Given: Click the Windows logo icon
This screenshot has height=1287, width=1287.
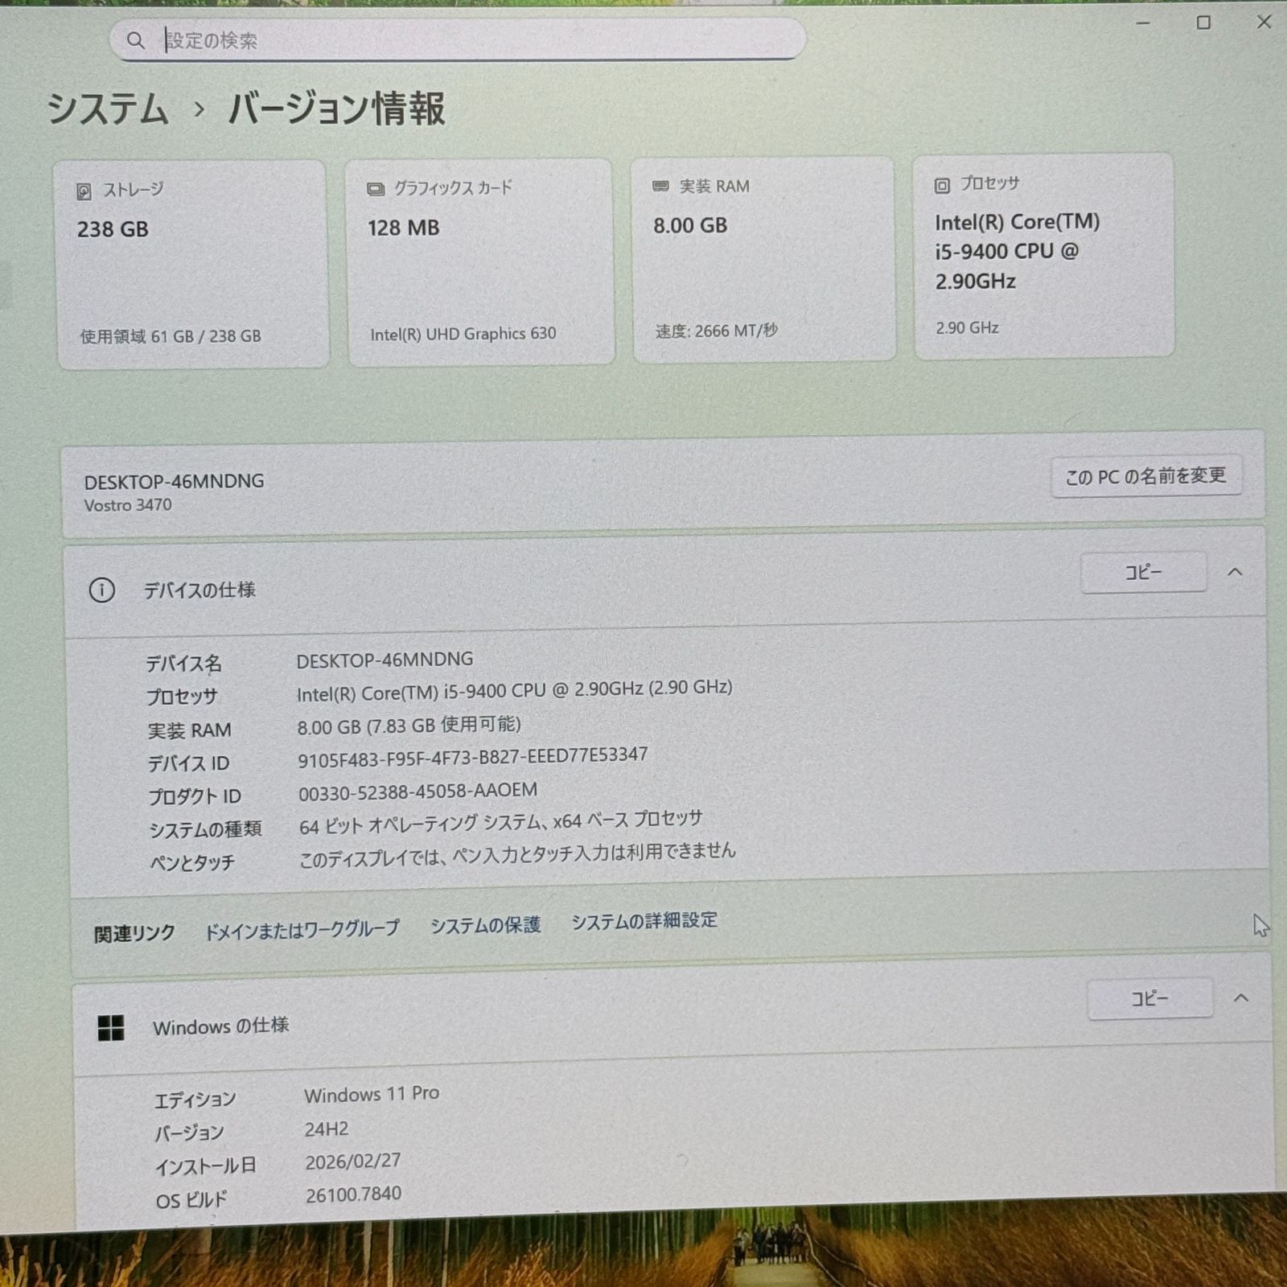Looking at the screenshot, I should (111, 1027).
